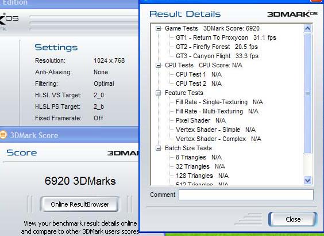Click the scroll down arrow in Result Details
This screenshot has height=236, width=324.
click(308, 180)
